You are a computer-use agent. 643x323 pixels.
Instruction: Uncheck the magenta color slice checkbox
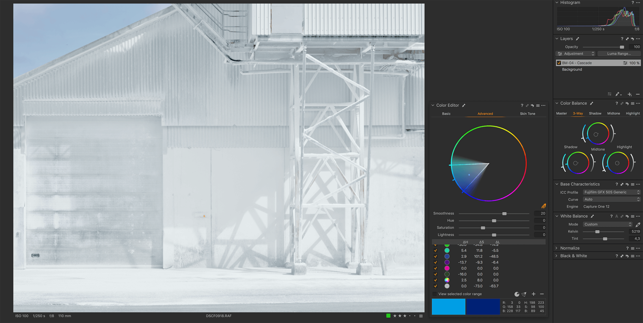(435, 268)
